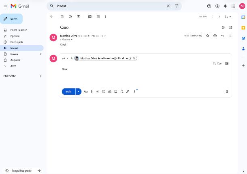The height and width of the screenshot is (174, 247).
Task: Insert a link in the reply
Action: pos(98,92)
